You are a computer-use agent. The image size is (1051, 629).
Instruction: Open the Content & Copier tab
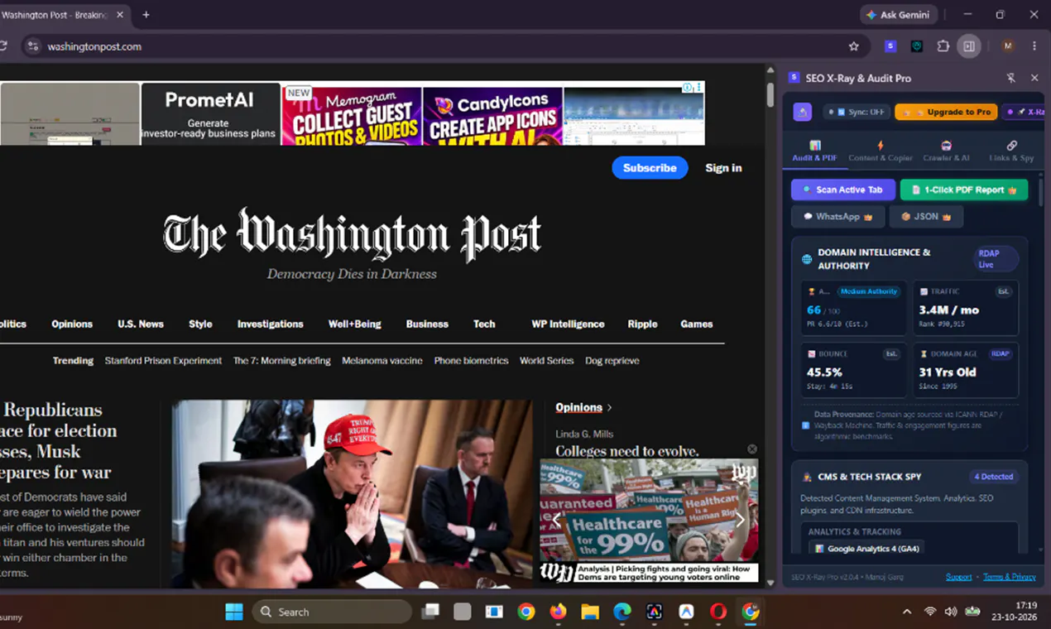click(x=881, y=151)
